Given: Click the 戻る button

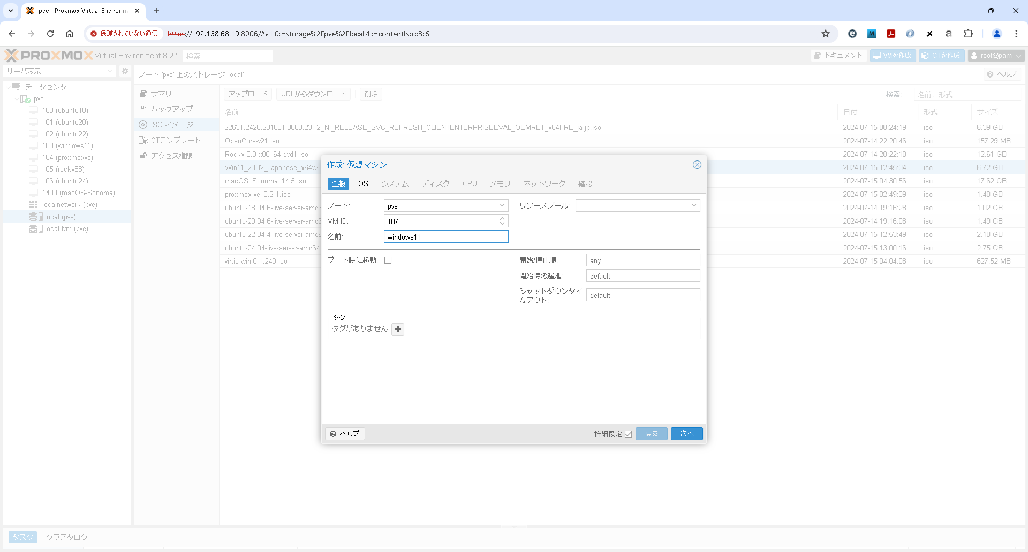Looking at the screenshot, I should pyautogui.click(x=652, y=434).
